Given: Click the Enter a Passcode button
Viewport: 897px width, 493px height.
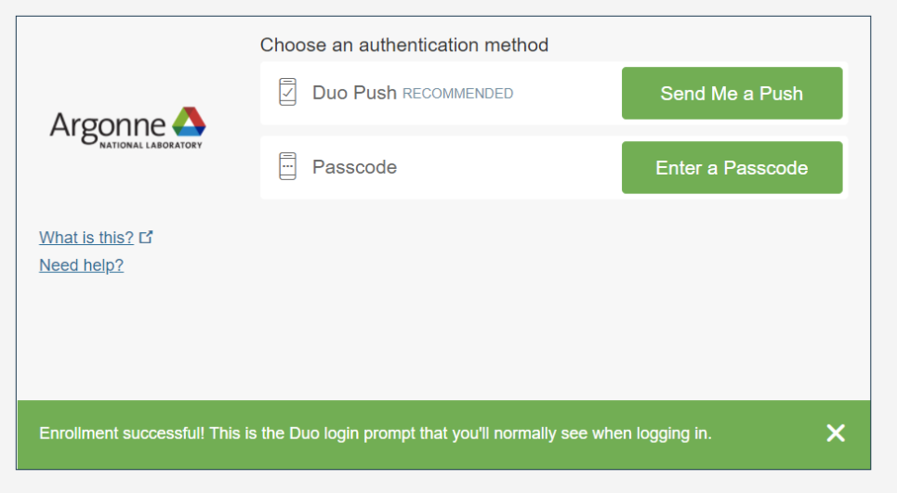Looking at the screenshot, I should pos(732,167).
